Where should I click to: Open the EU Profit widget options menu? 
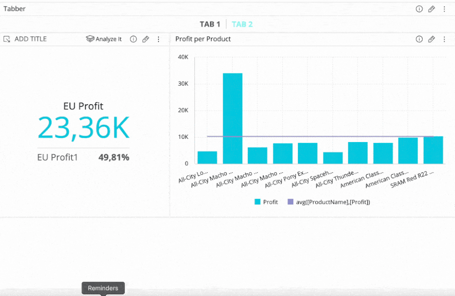(158, 39)
